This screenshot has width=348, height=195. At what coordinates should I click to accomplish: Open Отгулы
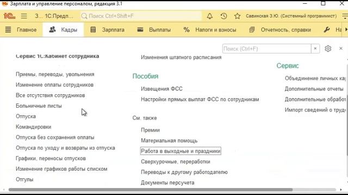(x=24, y=179)
